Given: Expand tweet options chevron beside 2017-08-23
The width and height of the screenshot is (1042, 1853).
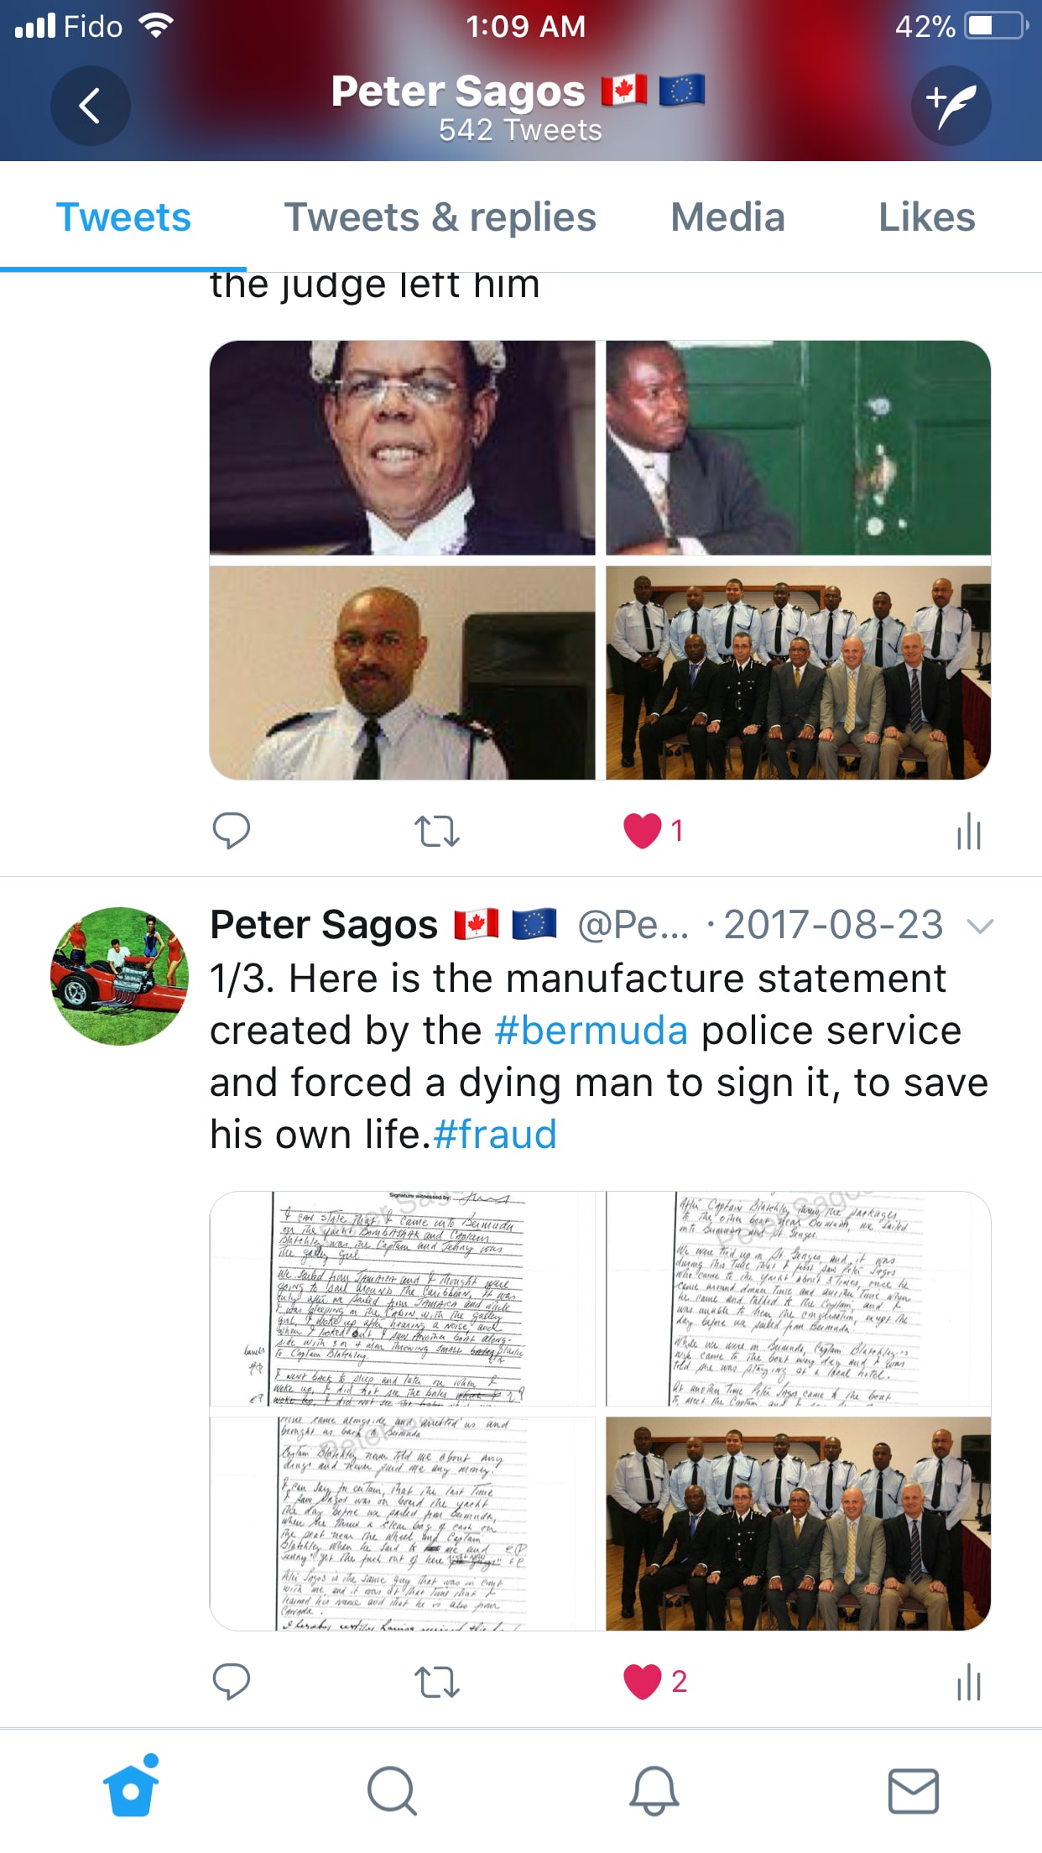Looking at the screenshot, I should coord(980,926).
